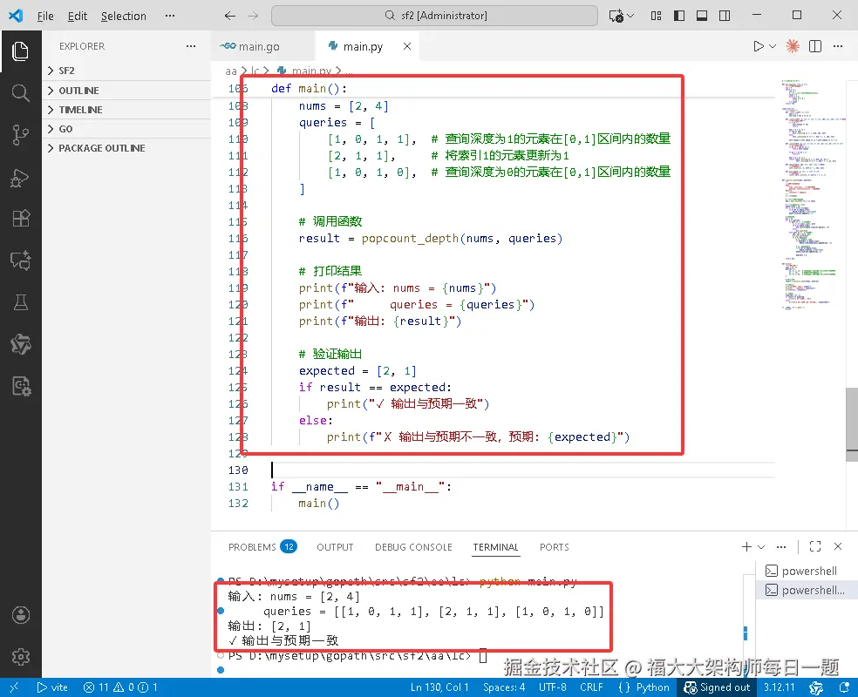Toggle Secondary Side Bar visibility

(725, 16)
